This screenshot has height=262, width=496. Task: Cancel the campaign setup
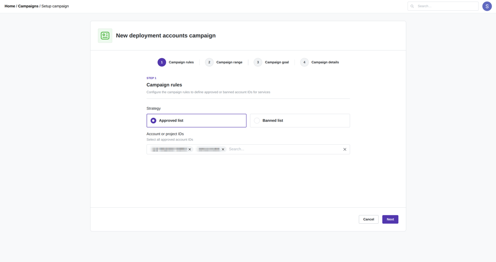click(369, 219)
